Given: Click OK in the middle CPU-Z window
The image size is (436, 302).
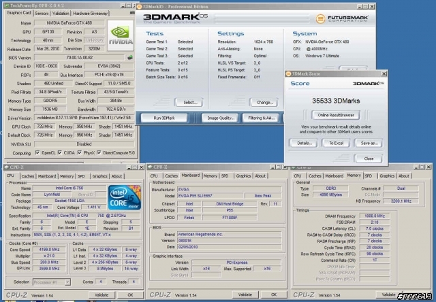Looking at the screenshot, I should (274, 295).
